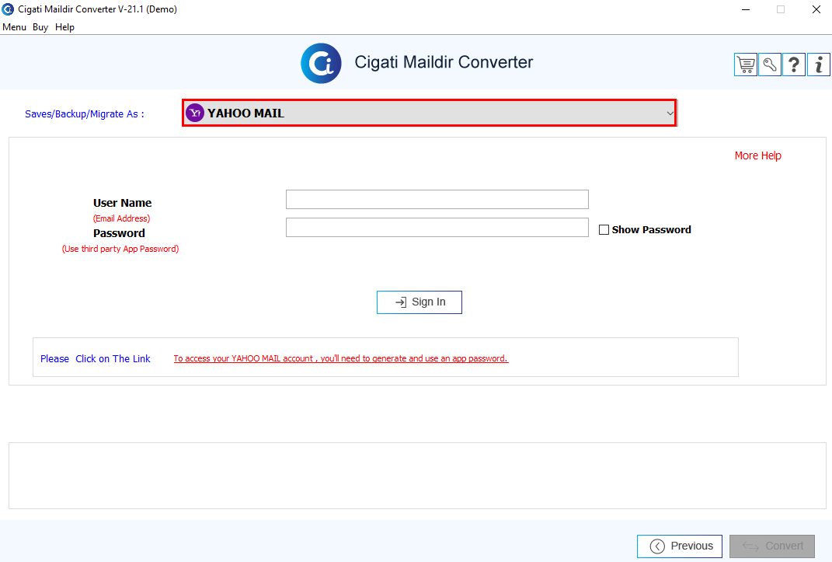Screen dimensions: 832x562
Task: Open the Help menu
Action: point(64,27)
